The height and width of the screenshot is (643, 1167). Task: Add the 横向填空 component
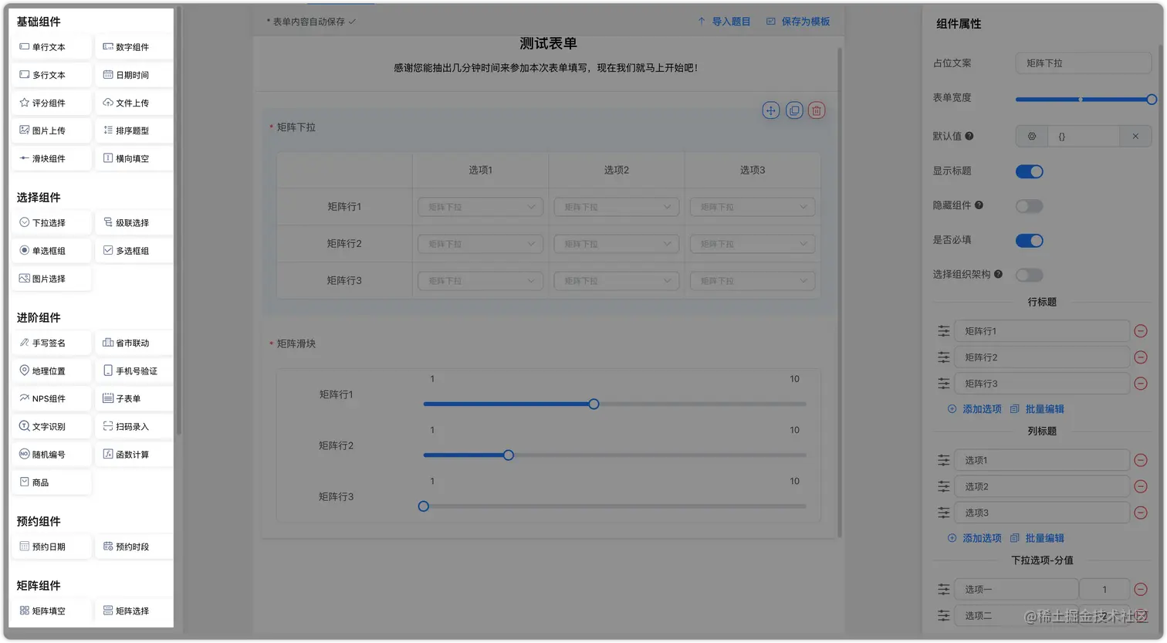pos(134,158)
